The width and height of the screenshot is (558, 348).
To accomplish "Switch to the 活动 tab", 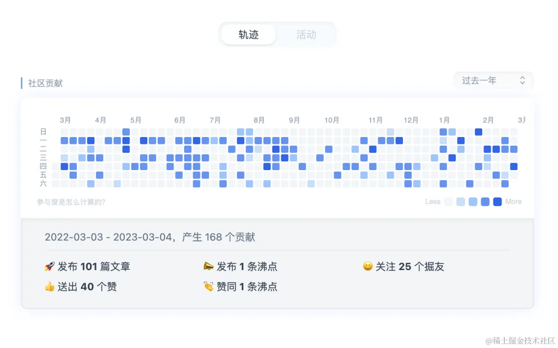I will 306,35.
